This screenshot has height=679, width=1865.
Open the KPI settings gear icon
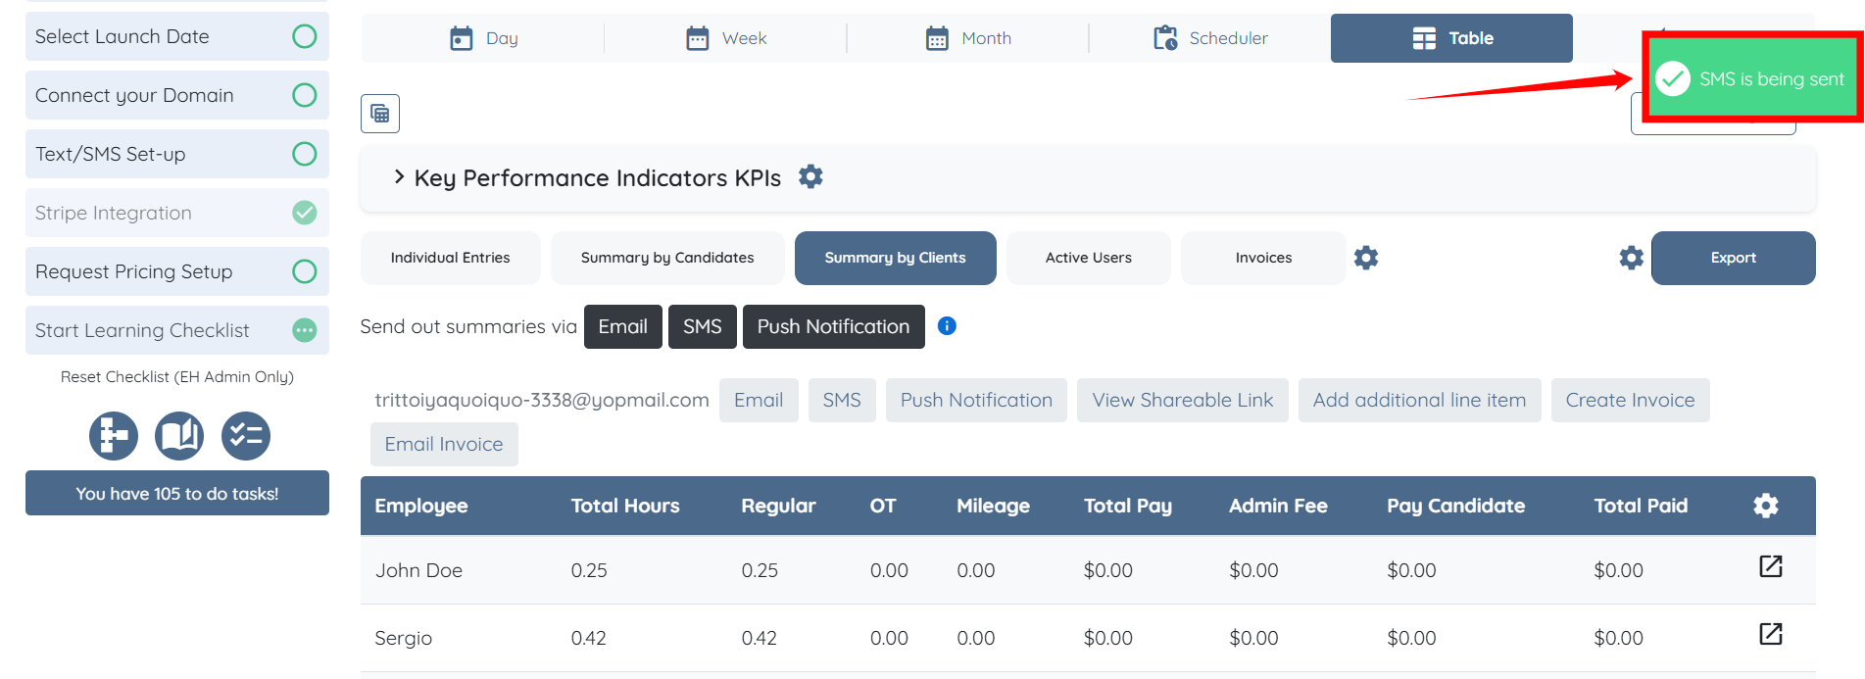pos(810,177)
